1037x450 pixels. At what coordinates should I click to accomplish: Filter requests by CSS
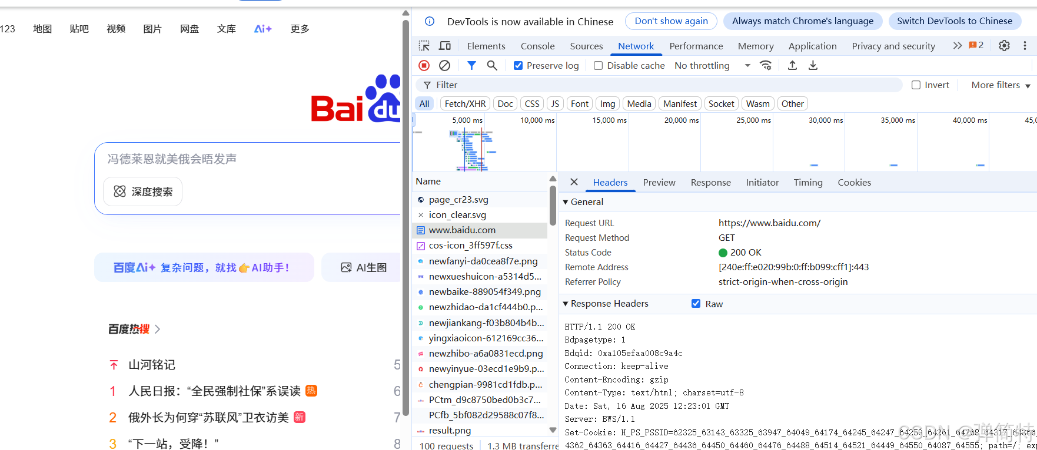click(x=532, y=104)
